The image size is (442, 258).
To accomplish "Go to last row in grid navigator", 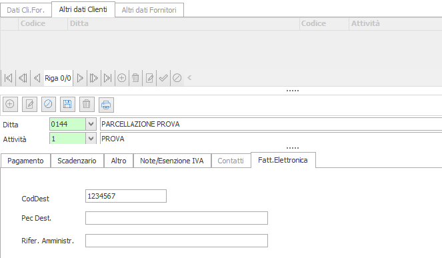I will coord(108,78).
